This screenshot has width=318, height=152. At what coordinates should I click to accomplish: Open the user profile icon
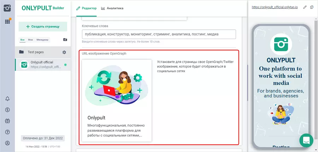[7, 143]
